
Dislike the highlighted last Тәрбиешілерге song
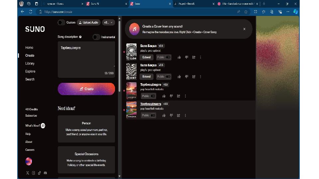(x=171, y=115)
